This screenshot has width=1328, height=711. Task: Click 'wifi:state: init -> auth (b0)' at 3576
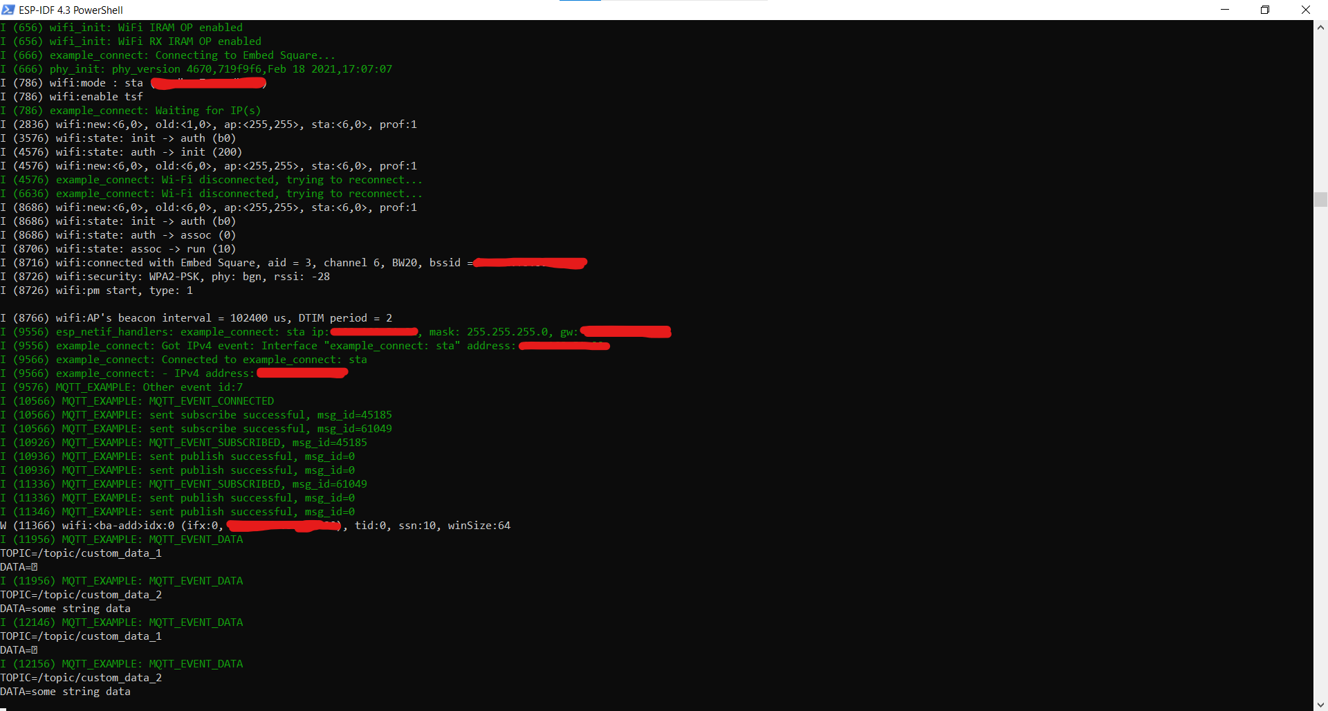click(x=118, y=138)
